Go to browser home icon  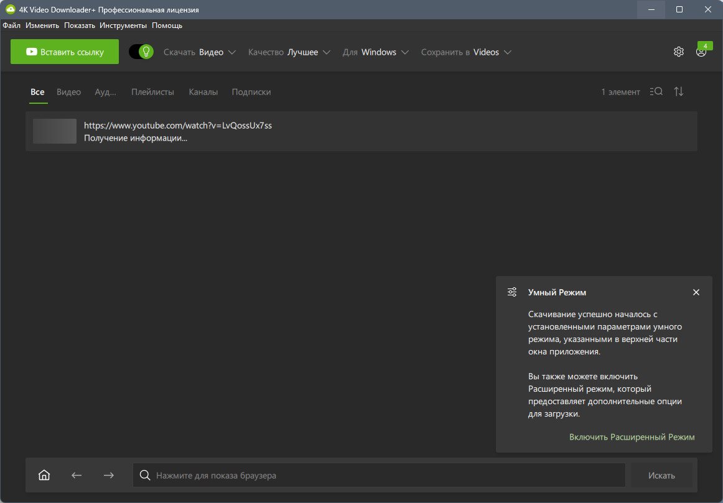[x=44, y=475]
